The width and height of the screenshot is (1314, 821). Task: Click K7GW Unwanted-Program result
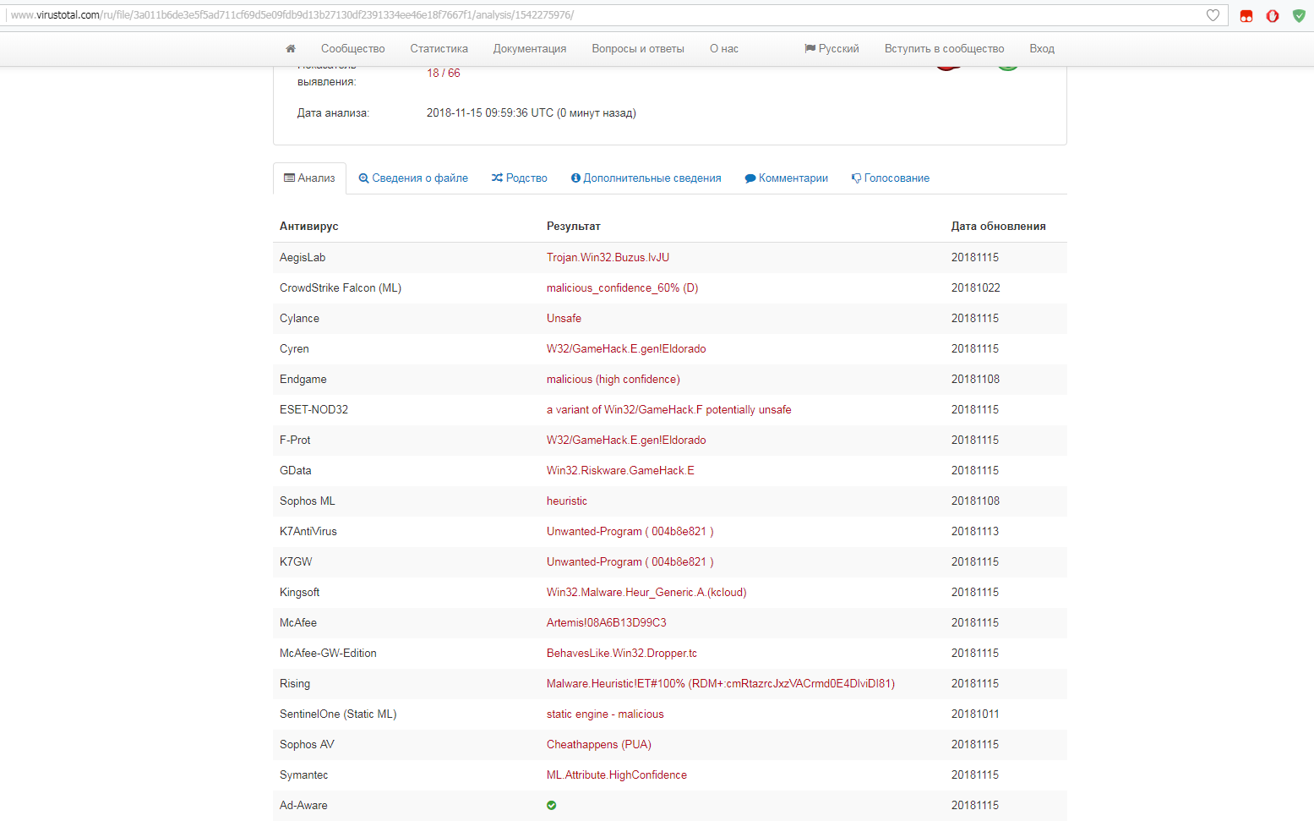[630, 562]
